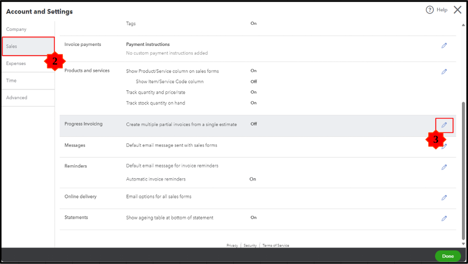The width and height of the screenshot is (468, 264).
Task: Open the Privacy link in footer
Action: pos(232,245)
